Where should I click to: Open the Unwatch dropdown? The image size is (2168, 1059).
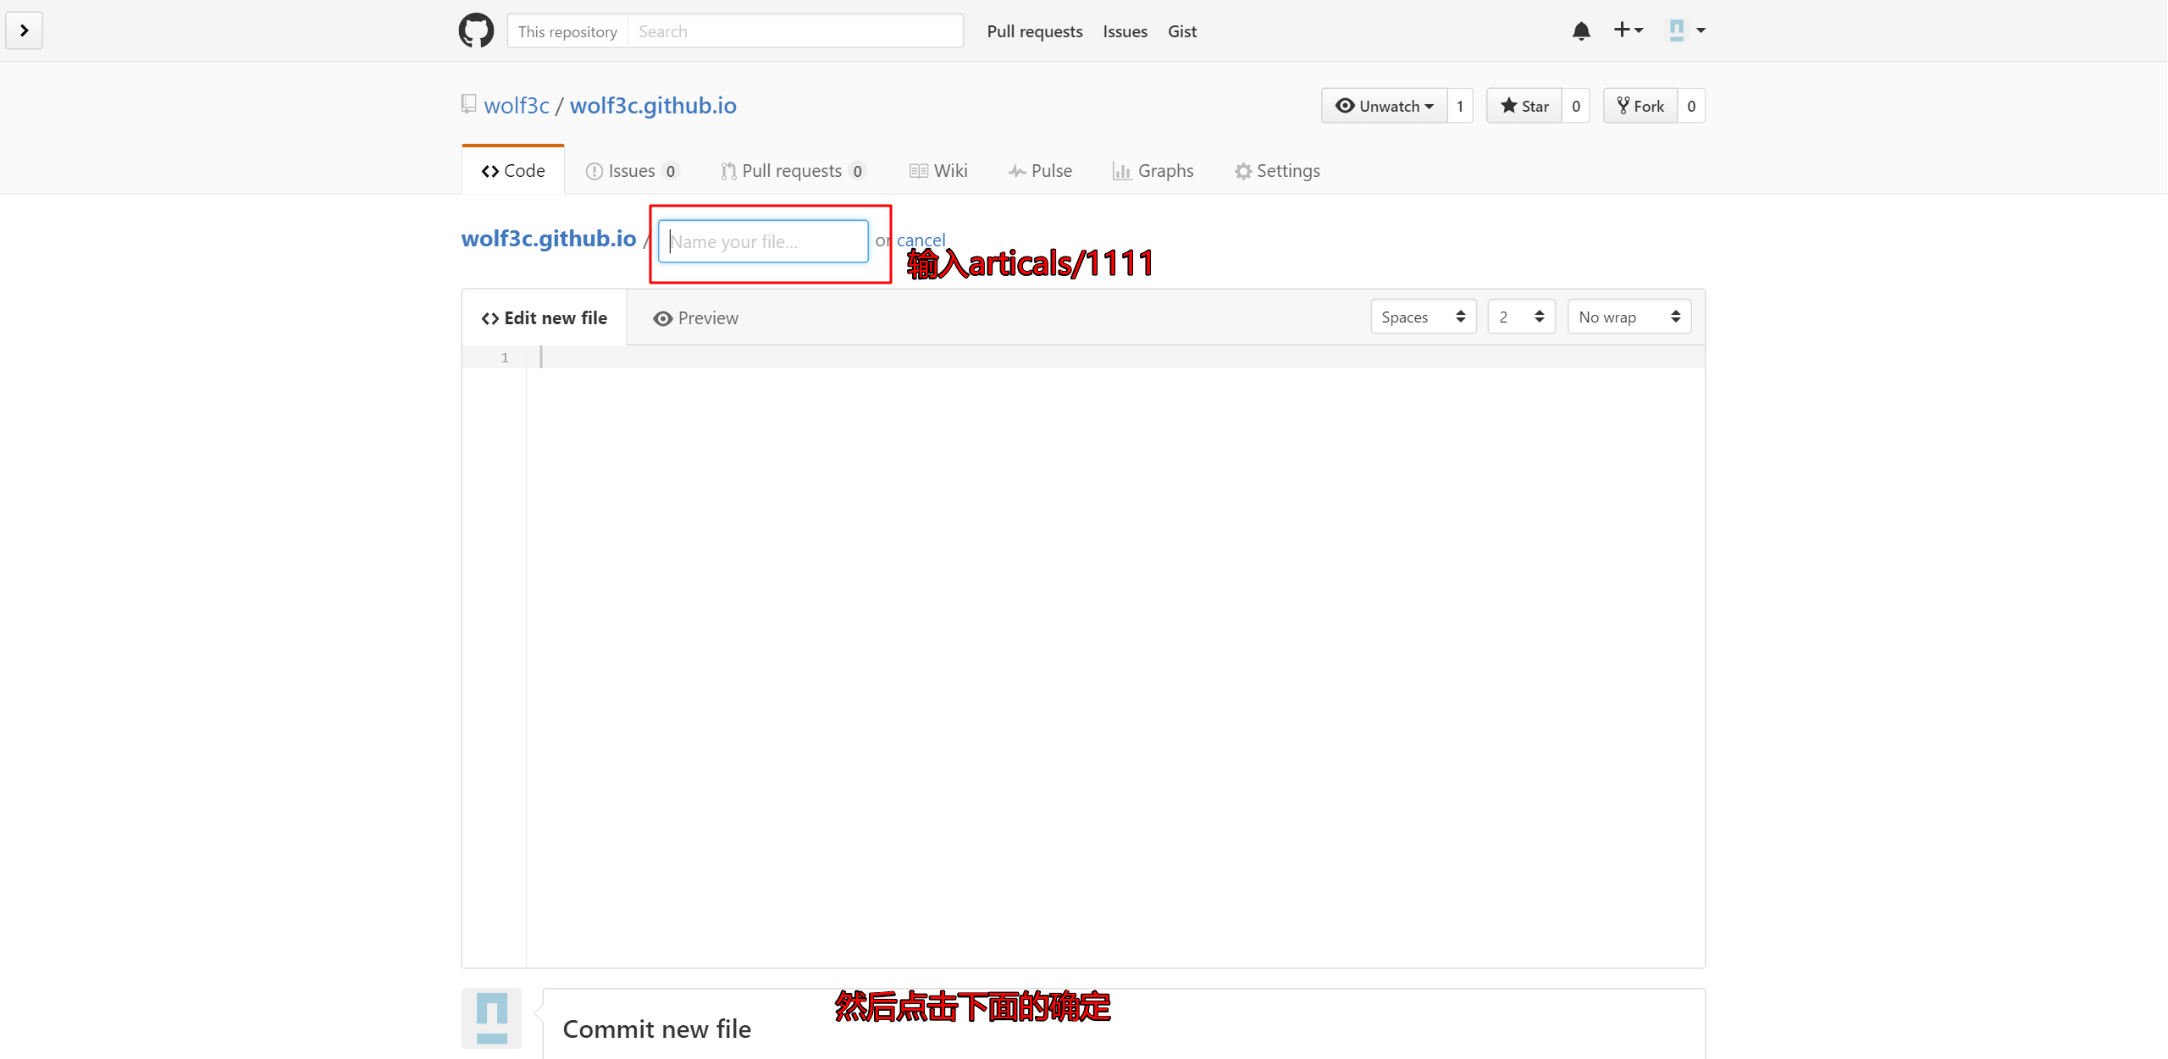point(1385,106)
